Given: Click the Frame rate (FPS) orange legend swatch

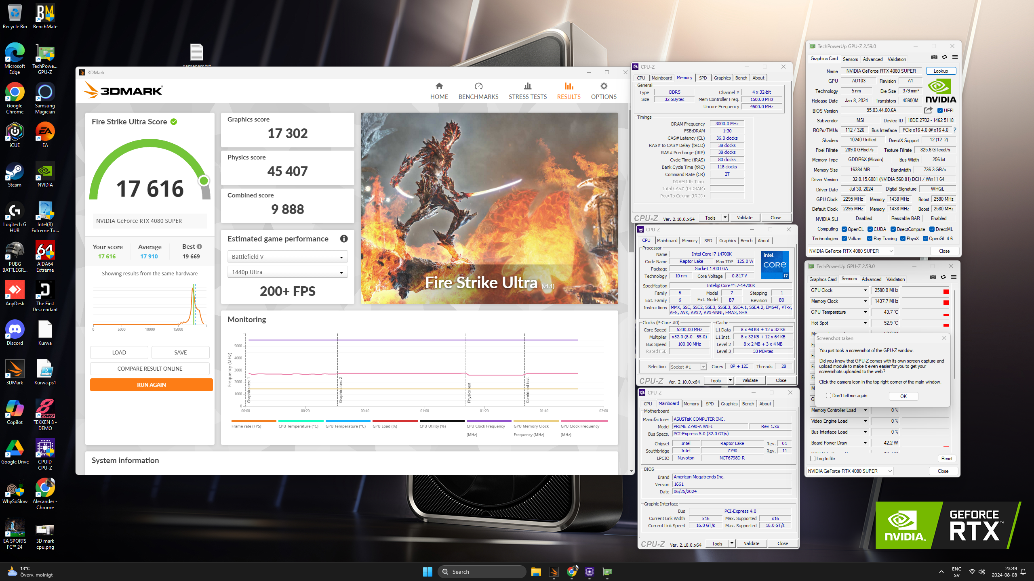Looking at the screenshot, I should (253, 421).
